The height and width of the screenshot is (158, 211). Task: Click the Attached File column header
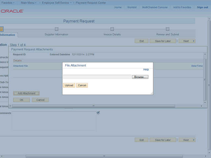pyautogui.click(x=20, y=66)
